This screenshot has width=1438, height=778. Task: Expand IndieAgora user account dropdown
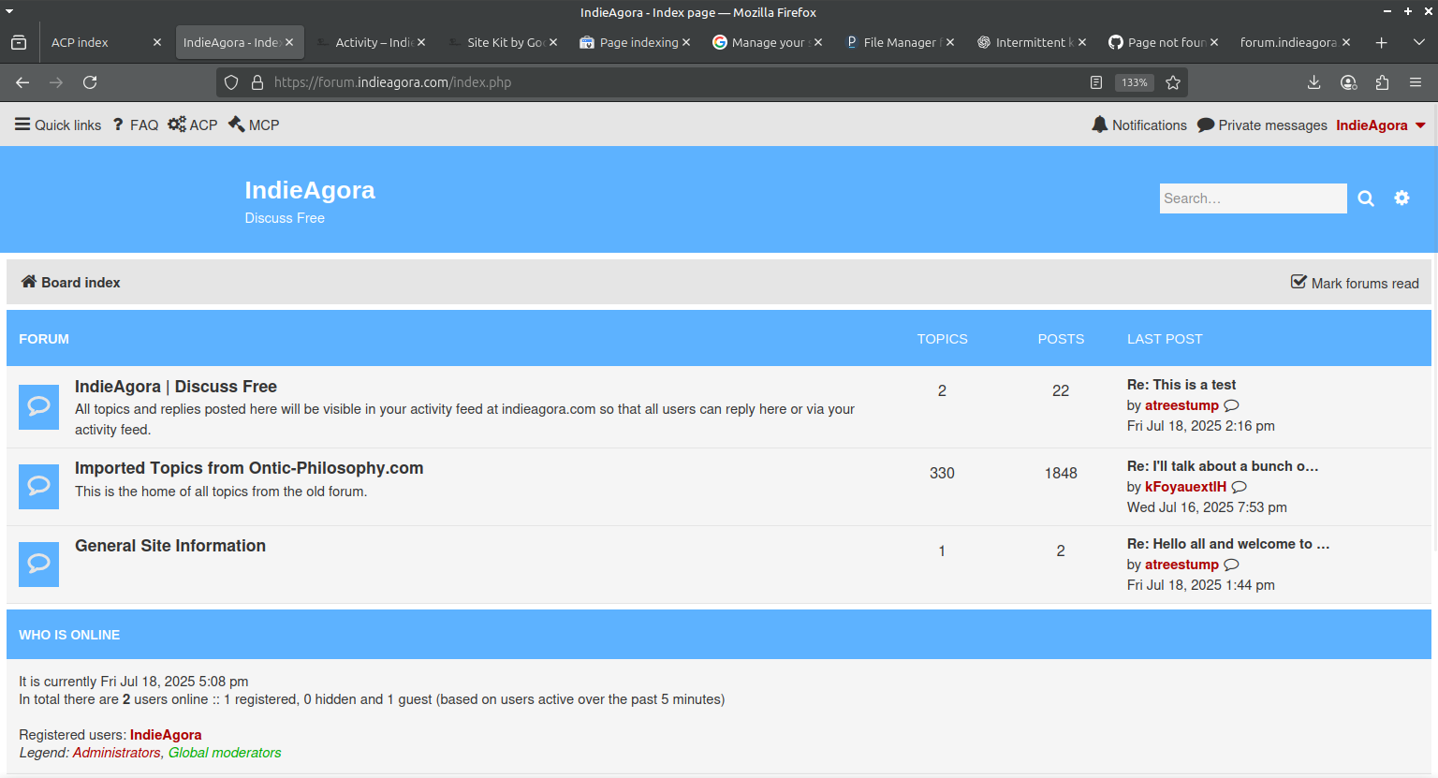tap(1381, 125)
